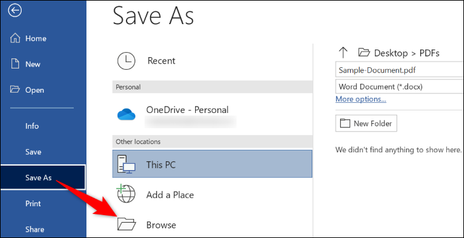The width and height of the screenshot is (464, 238).
Task: Select Info in the left menu
Action: tap(32, 126)
